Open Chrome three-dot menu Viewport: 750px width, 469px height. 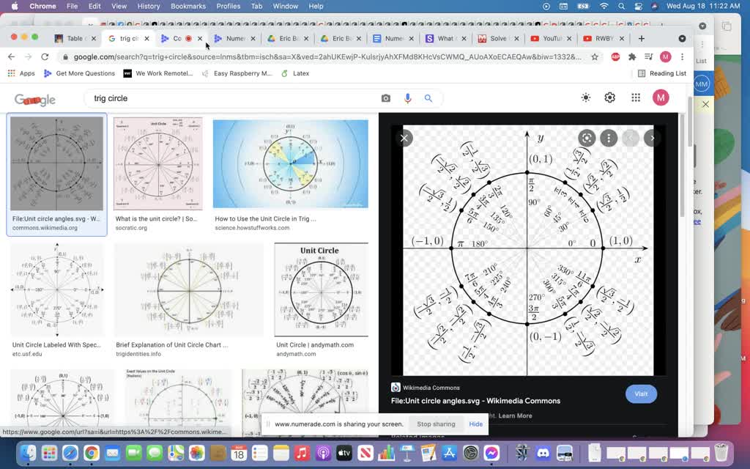[682, 57]
